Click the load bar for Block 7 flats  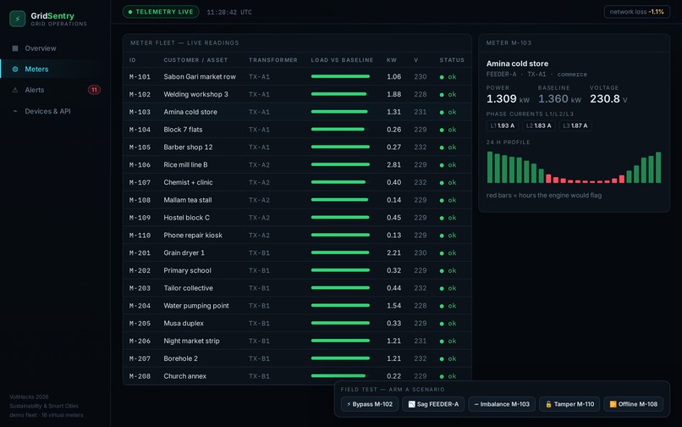pyautogui.click(x=340, y=130)
